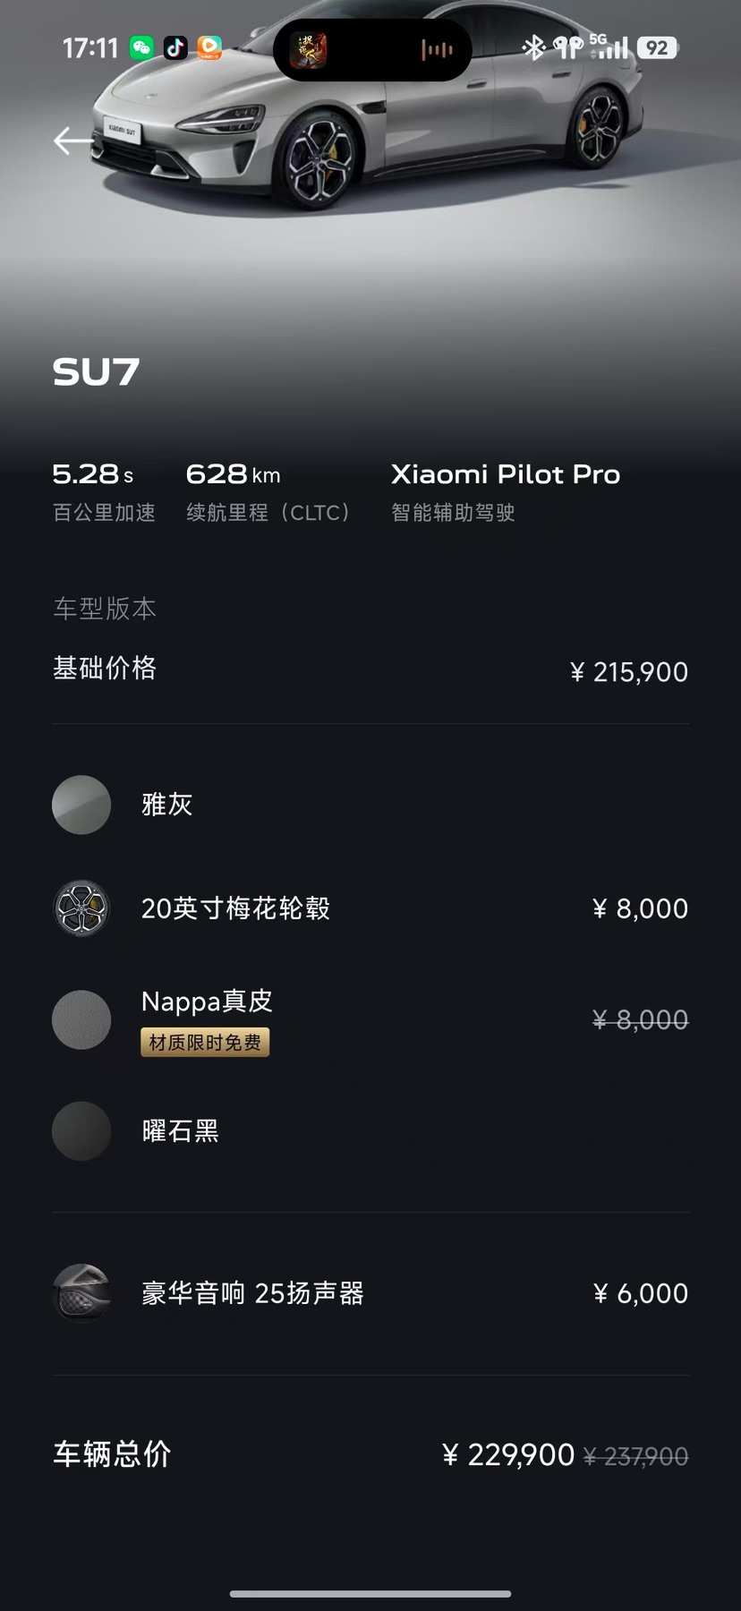
Task: Open the 20英寸梅花轮毂 wheel thumbnail
Action: pyautogui.click(x=81, y=908)
